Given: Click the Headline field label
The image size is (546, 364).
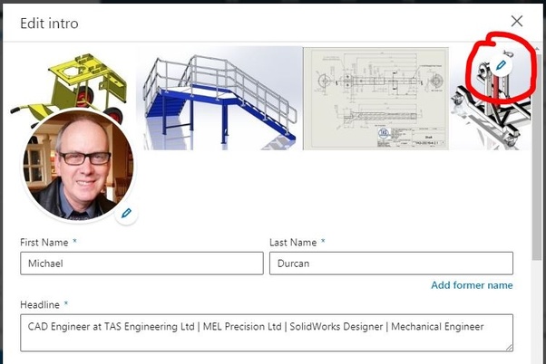Looking at the screenshot, I should coord(40,305).
